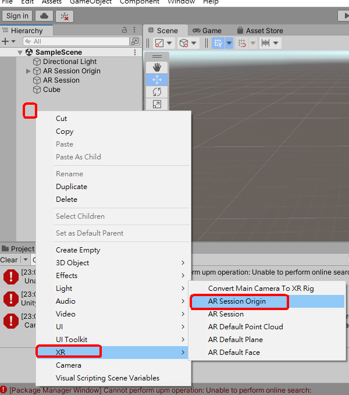Switch to the Scene tab

[x=165, y=30]
